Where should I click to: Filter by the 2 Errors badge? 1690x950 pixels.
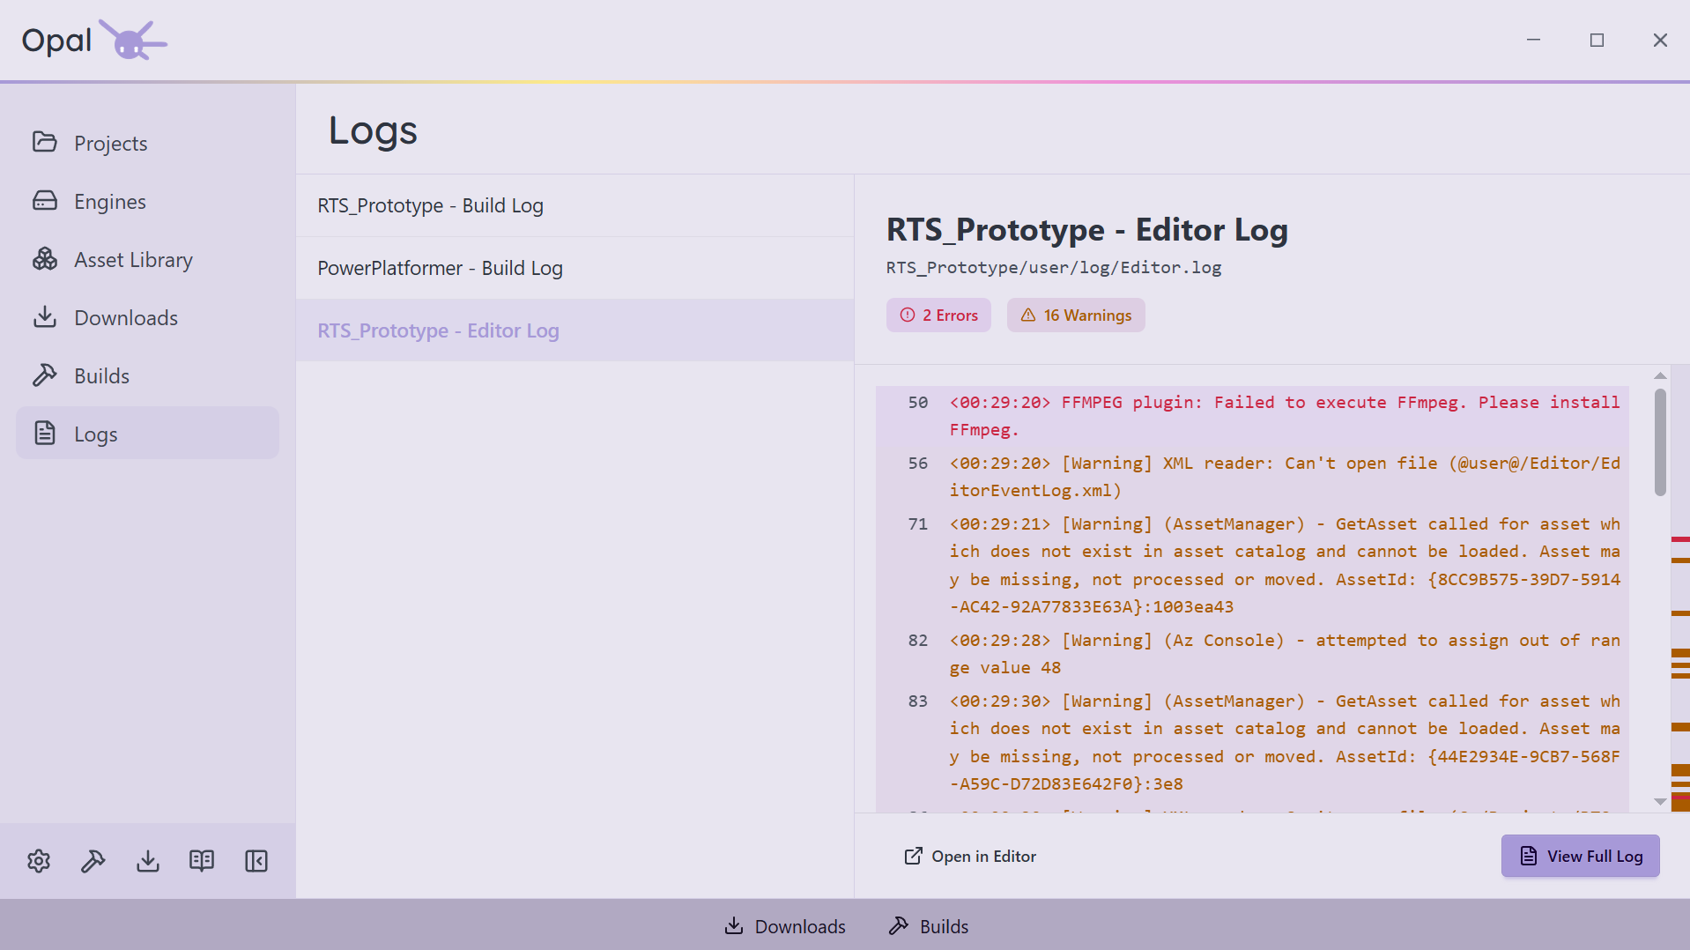point(938,315)
